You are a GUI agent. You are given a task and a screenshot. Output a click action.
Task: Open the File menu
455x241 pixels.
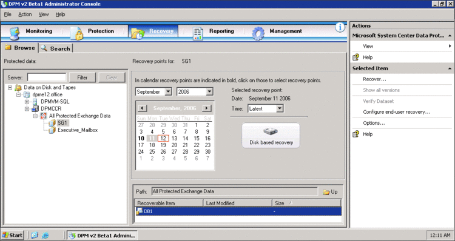click(7, 14)
